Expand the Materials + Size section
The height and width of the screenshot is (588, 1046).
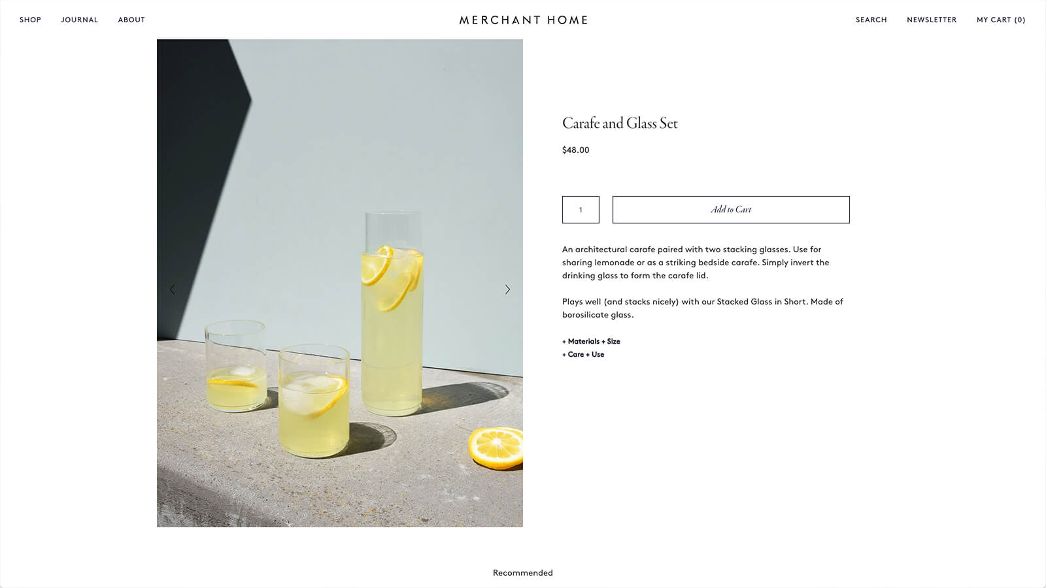coord(591,341)
